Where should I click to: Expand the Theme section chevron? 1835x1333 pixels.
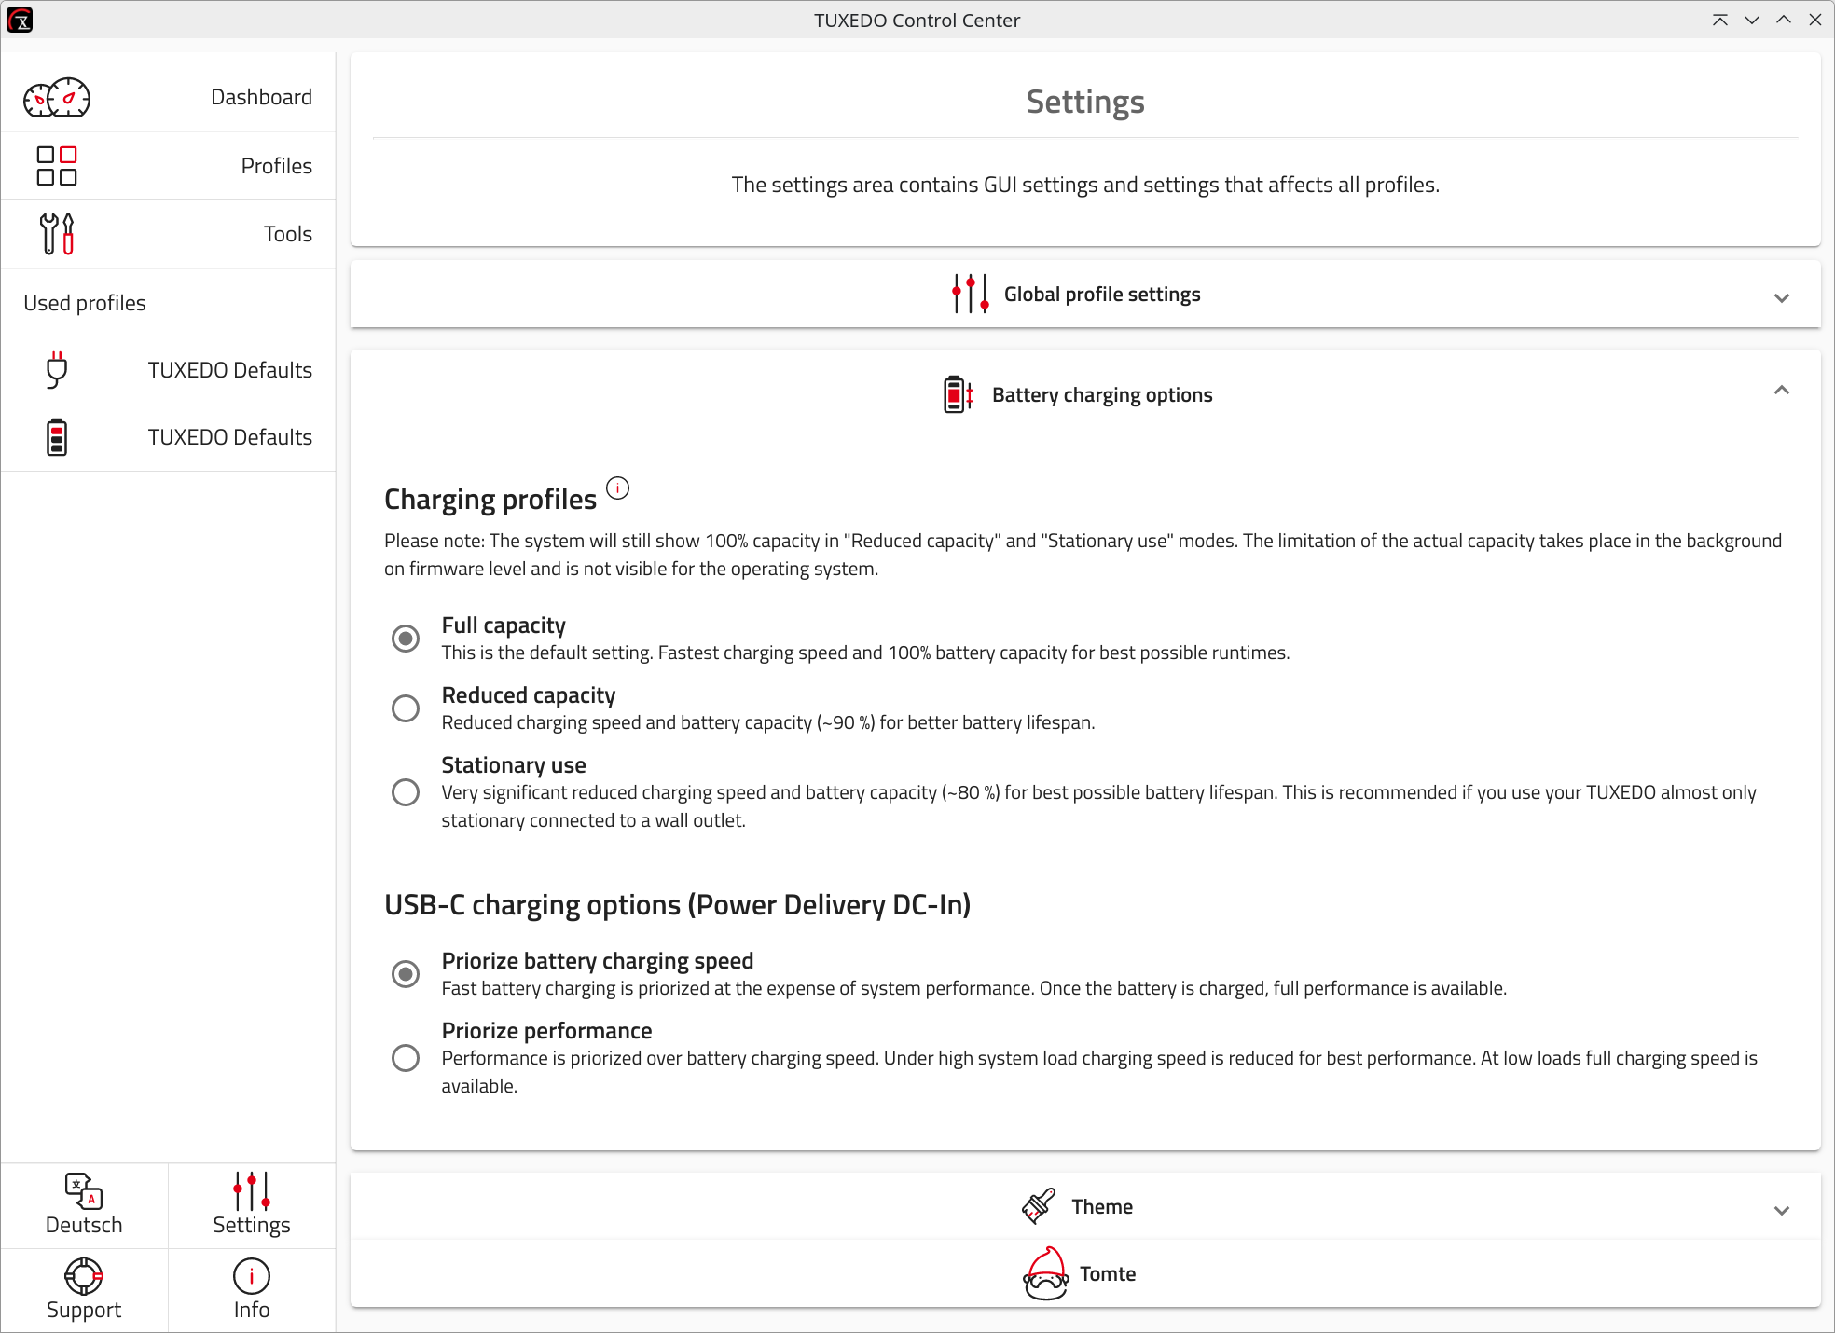[1782, 1211]
